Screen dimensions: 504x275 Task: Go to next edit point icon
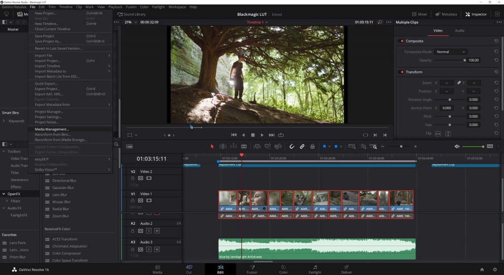(375, 135)
